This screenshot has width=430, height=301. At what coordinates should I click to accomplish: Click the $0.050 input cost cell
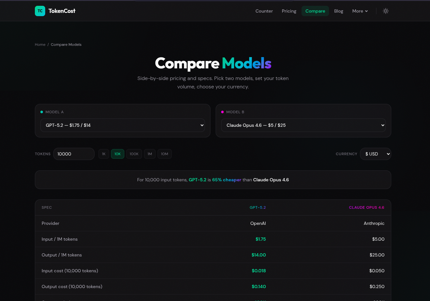point(377,271)
